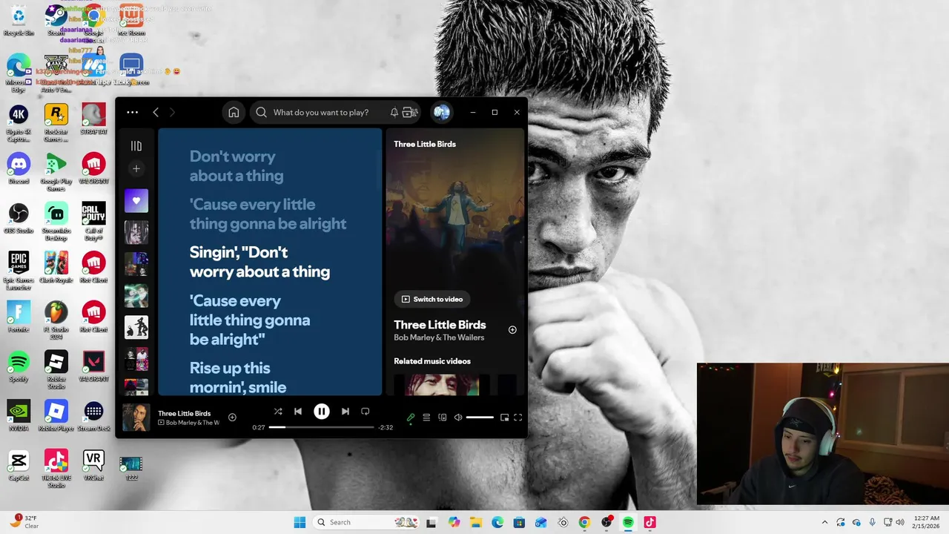Pause the playing song
This screenshot has width=949, height=534.
click(x=321, y=412)
